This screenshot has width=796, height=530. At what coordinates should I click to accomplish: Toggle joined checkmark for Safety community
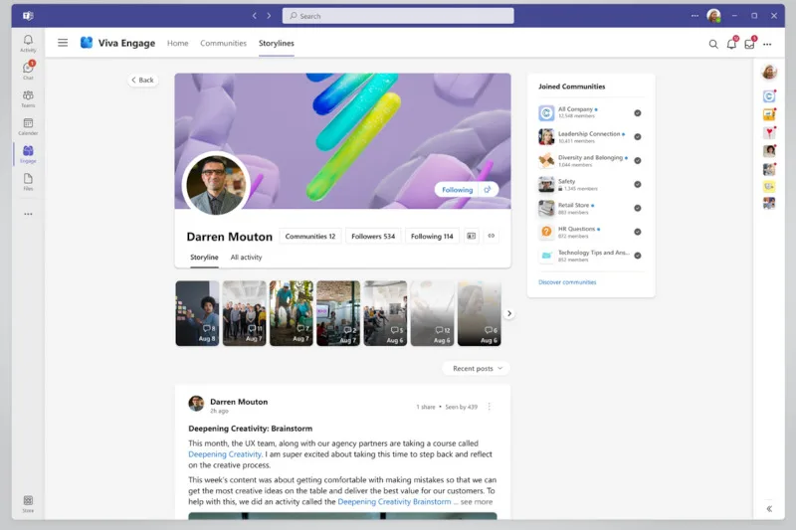pyautogui.click(x=638, y=185)
